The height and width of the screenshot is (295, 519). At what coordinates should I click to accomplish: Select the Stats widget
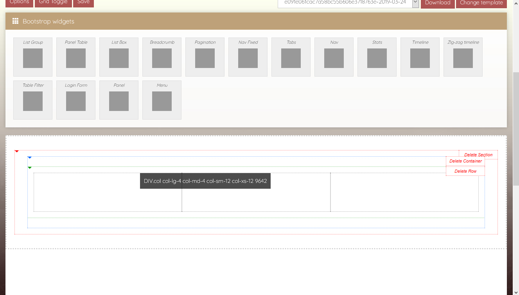tap(377, 58)
